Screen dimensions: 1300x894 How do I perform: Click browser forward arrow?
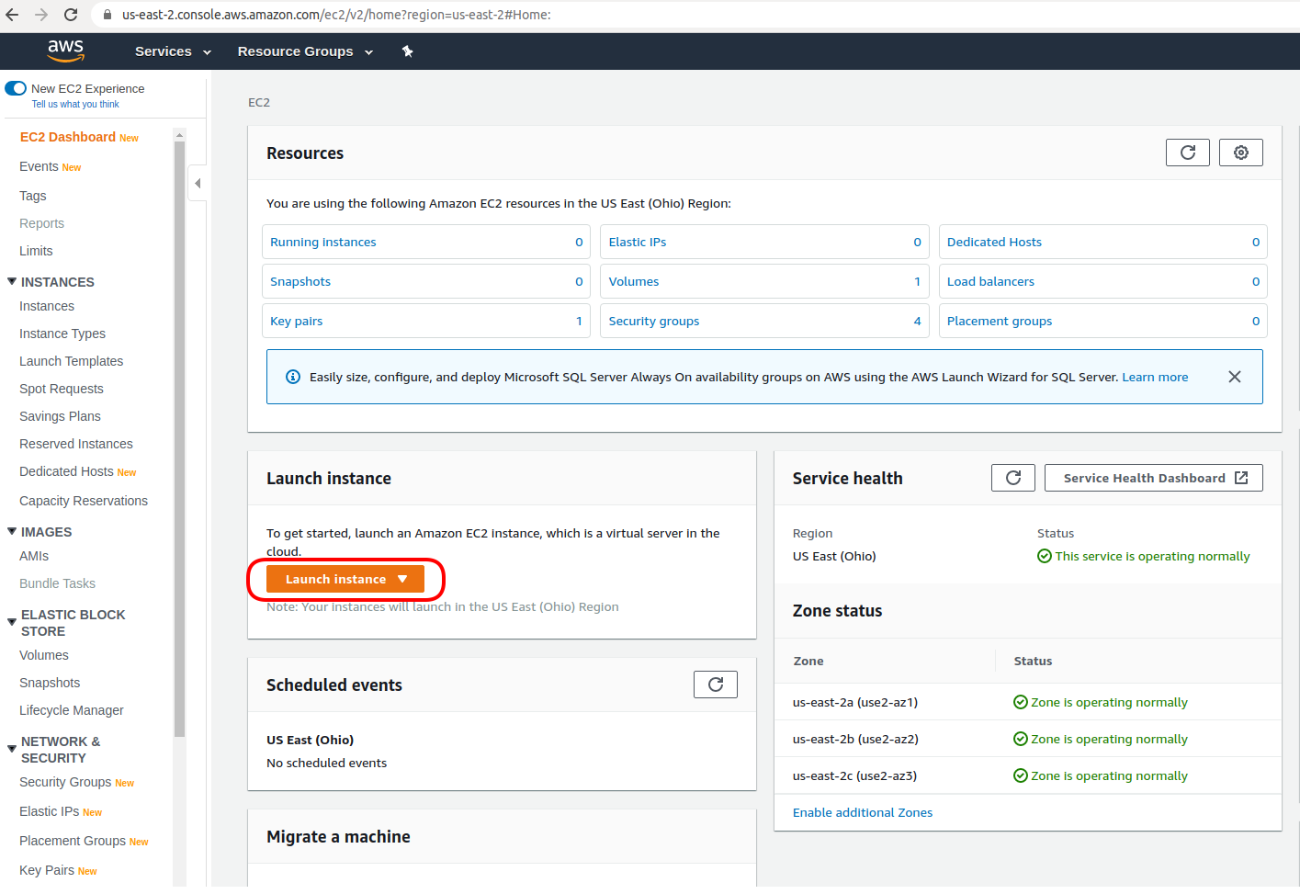41,15
